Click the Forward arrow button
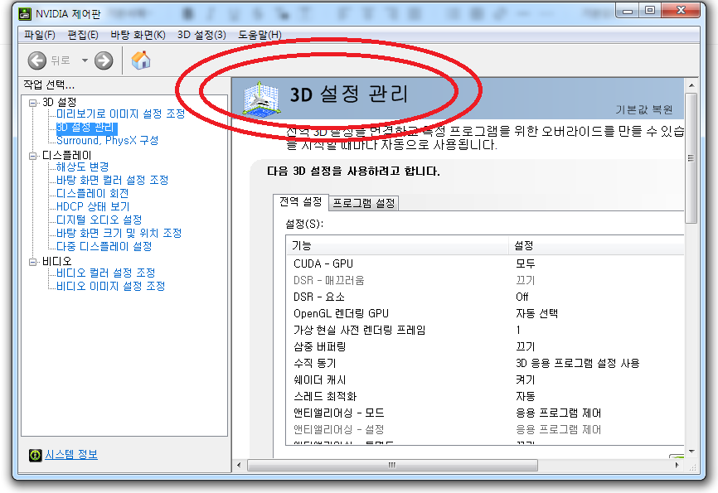 [104, 60]
